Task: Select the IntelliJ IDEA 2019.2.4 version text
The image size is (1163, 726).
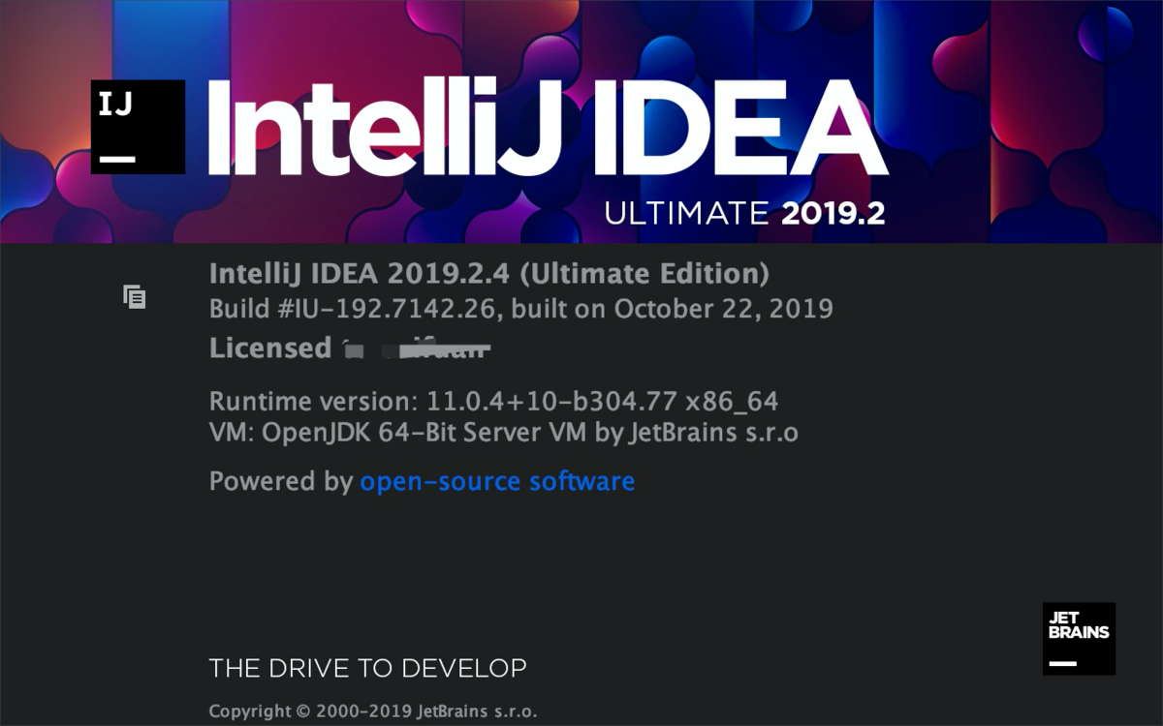Action: pyautogui.click(x=489, y=274)
